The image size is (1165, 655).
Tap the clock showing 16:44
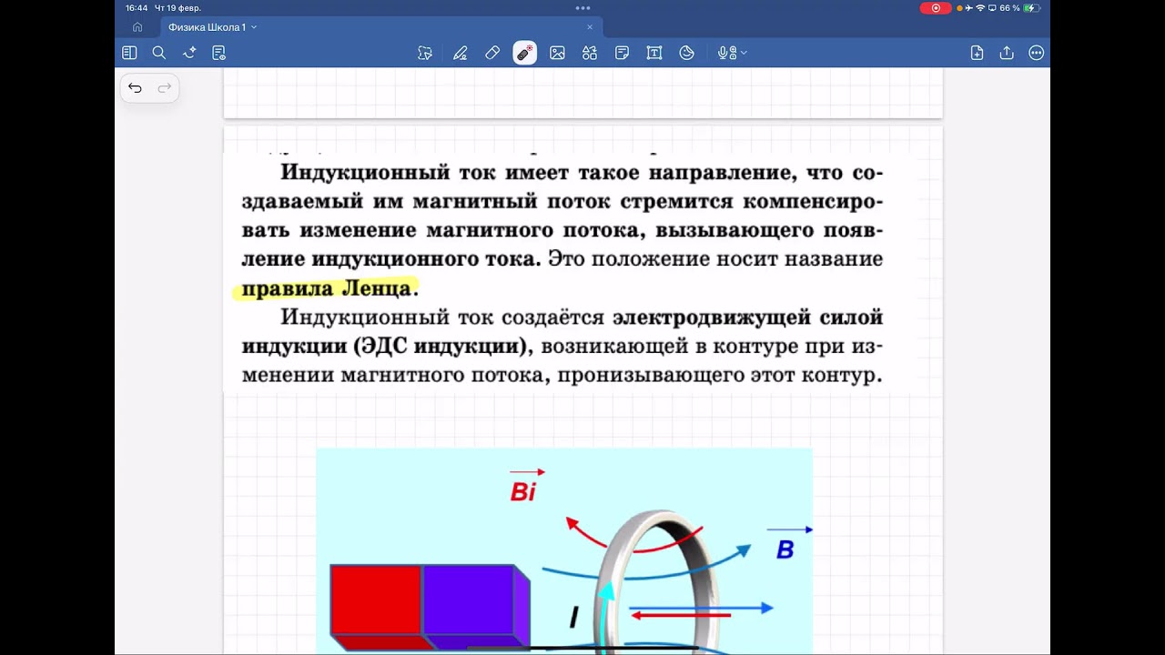pos(137,7)
